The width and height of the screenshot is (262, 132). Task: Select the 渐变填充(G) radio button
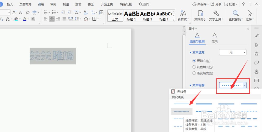pos(194,73)
